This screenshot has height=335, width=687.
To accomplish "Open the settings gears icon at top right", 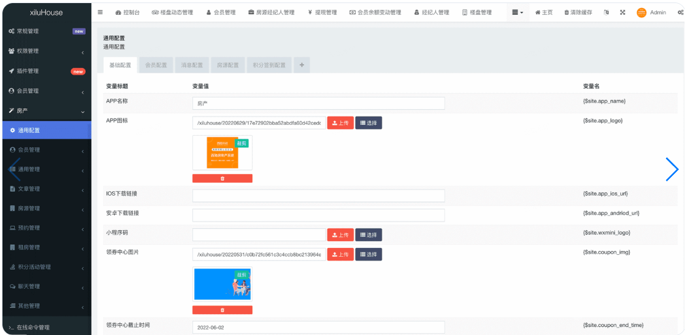I will (x=680, y=12).
